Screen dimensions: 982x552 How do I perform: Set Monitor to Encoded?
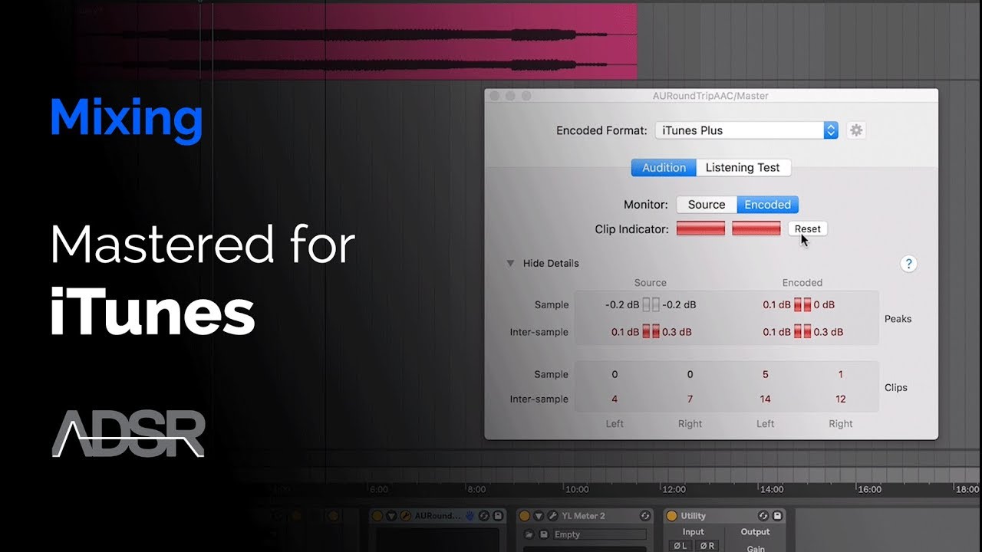tap(768, 205)
